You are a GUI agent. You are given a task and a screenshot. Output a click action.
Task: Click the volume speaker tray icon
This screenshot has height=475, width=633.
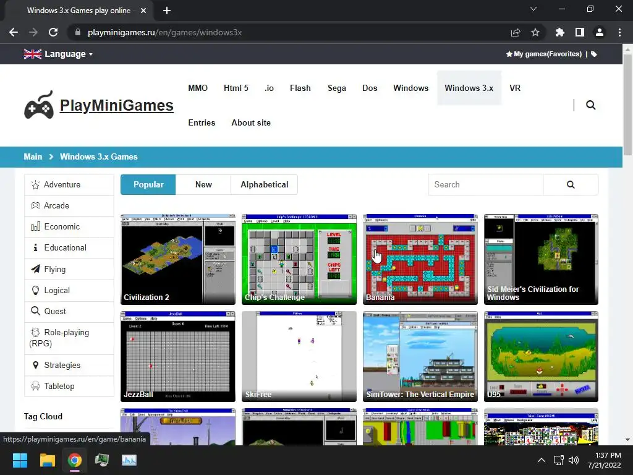pos(574,460)
